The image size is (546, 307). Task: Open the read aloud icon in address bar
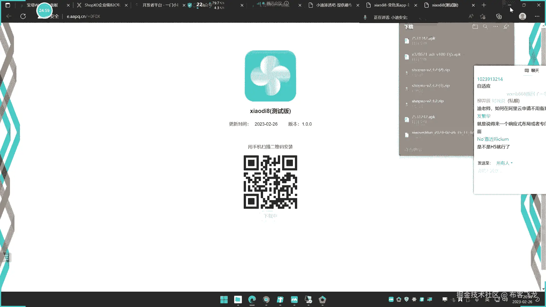click(x=471, y=16)
